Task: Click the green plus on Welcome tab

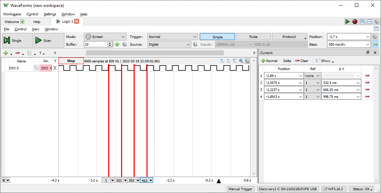Action: pyautogui.click(x=22, y=22)
